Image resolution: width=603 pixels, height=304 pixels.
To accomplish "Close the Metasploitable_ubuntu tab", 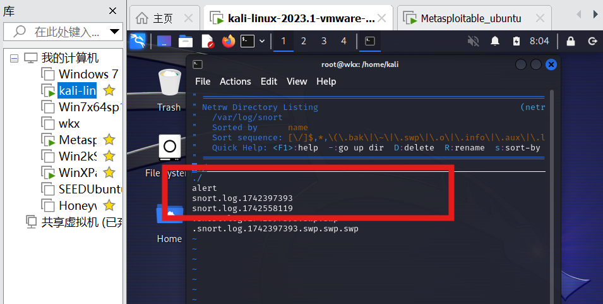I will click(540, 18).
